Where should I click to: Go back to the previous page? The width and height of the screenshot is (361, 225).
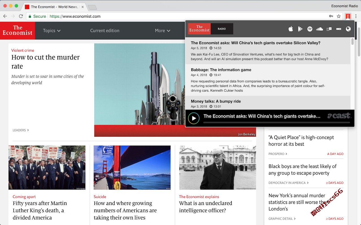(5, 16)
